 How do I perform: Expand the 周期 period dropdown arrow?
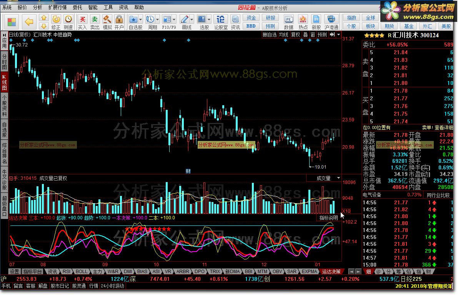158,20
